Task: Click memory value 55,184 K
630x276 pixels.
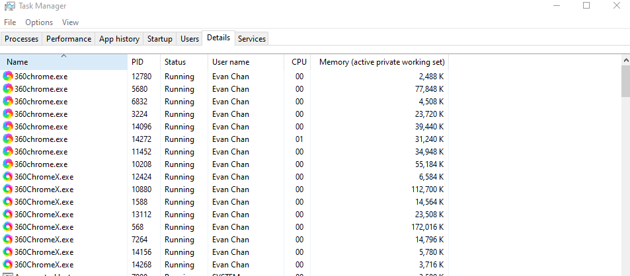Action: (430, 164)
